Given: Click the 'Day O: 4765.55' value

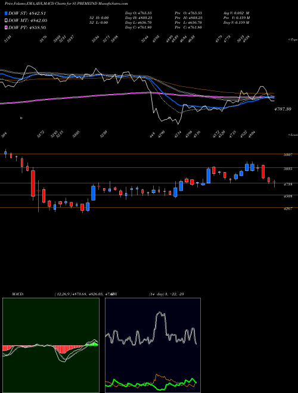Looking at the screenshot, I should [138, 13].
